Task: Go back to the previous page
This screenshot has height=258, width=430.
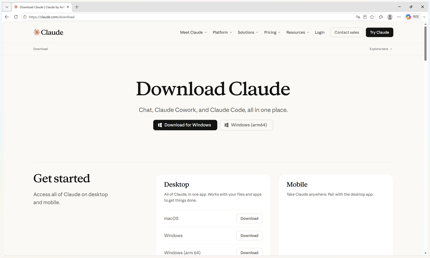Action: click(7, 17)
